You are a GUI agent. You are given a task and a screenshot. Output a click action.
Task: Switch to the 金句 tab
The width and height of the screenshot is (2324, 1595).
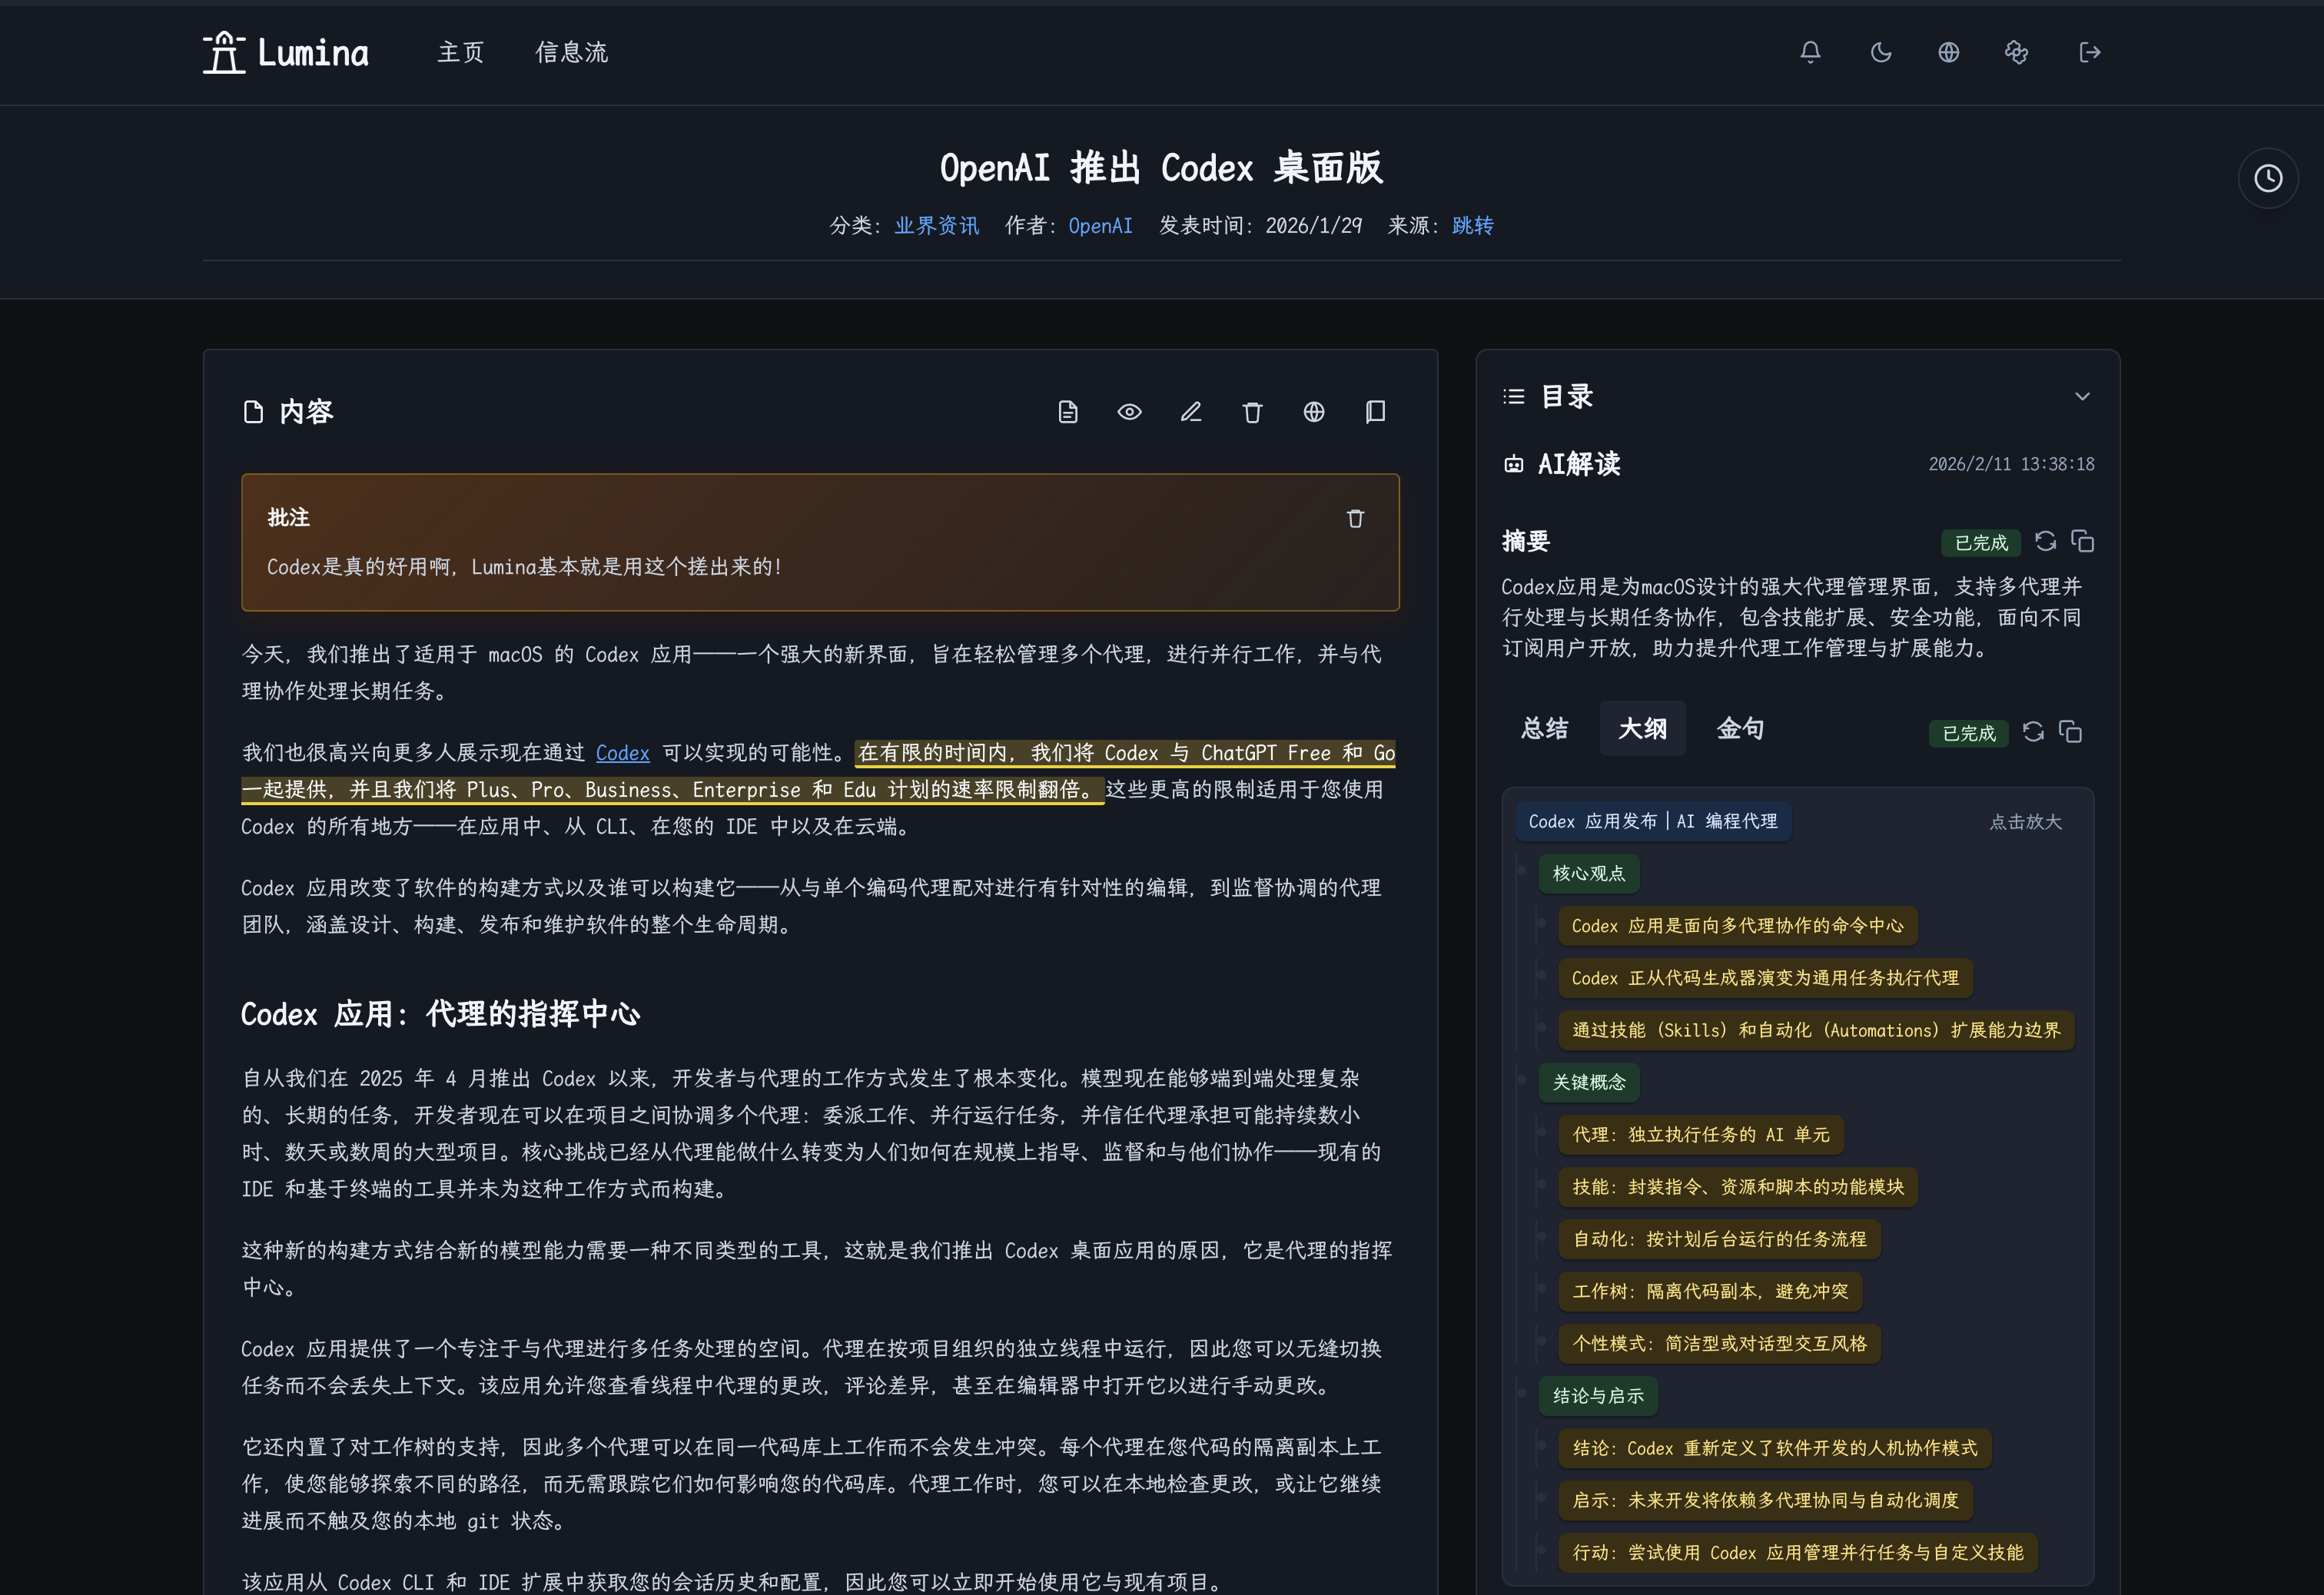(x=1740, y=728)
